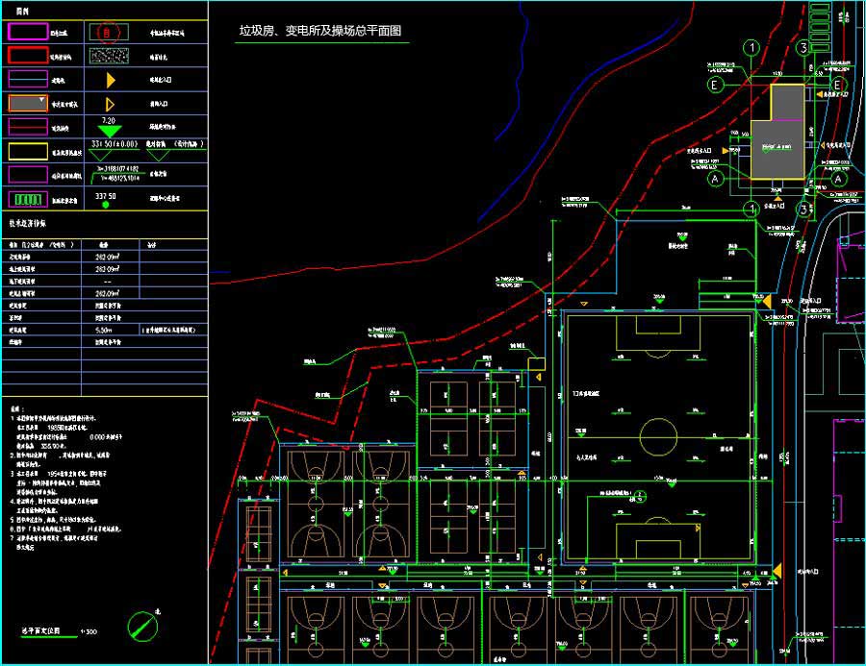Click the small arrow in gray legend box
This screenshot has height=666, width=866.
point(41,100)
